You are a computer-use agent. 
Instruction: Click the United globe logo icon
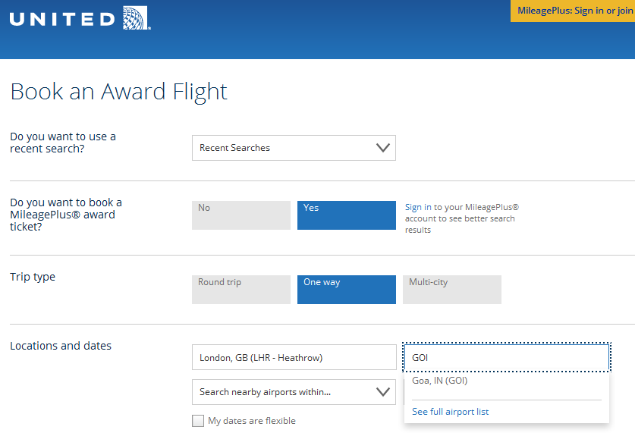click(135, 17)
